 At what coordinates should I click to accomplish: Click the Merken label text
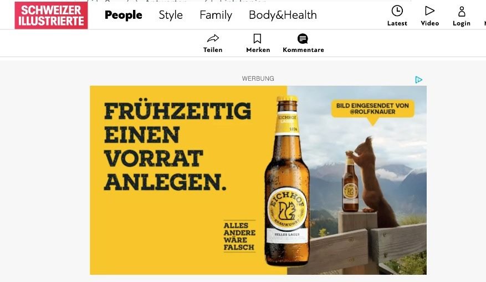tap(258, 50)
